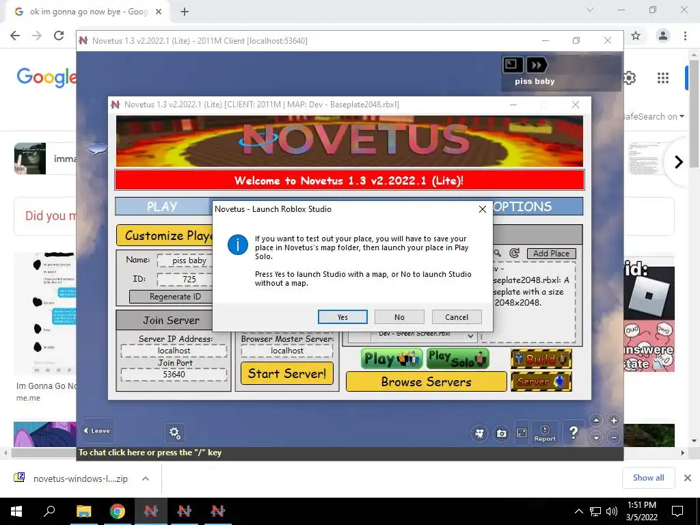Click camera tilt up arrow
700x525 pixels.
point(596,420)
